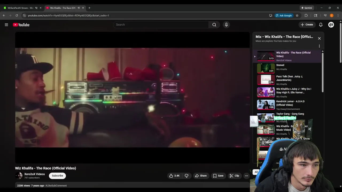
Task: Open YouTube notifications bell
Action: point(321,25)
